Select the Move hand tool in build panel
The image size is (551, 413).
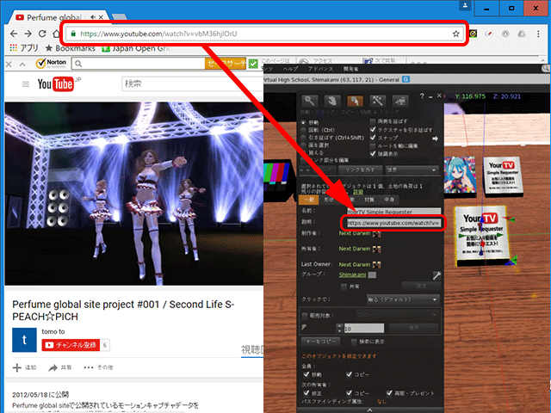click(x=332, y=101)
